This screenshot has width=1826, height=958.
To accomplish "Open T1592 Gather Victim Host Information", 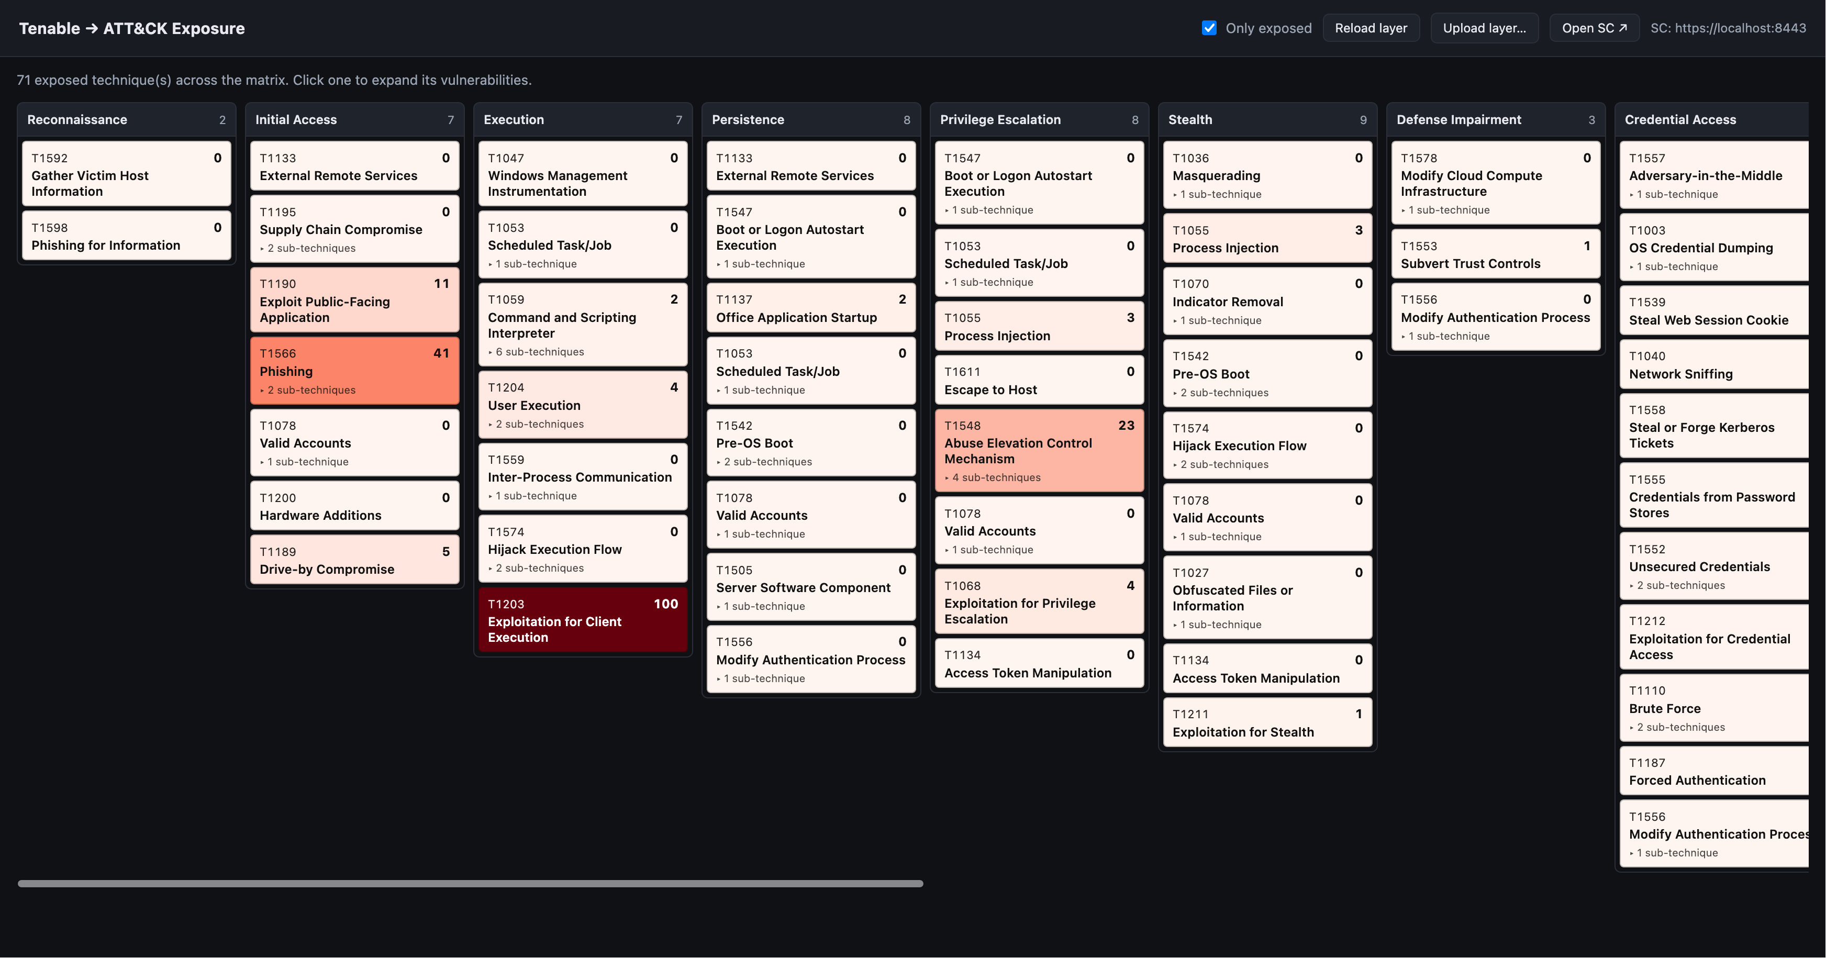I will (x=126, y=174).
